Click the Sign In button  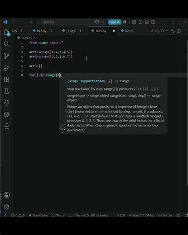(115, 22)
